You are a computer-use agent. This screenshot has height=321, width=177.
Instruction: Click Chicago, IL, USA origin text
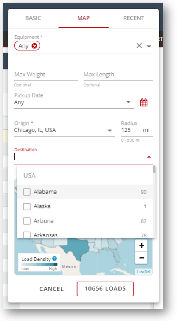pos(35,130)
